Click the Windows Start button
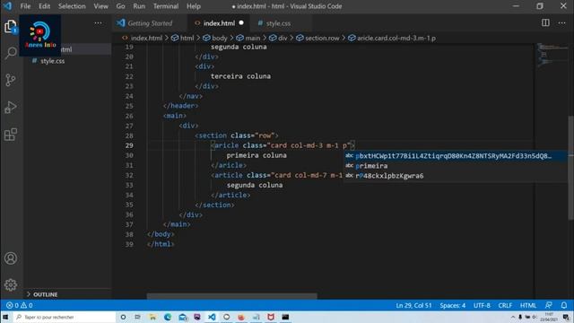 click(x=5, y=317)
